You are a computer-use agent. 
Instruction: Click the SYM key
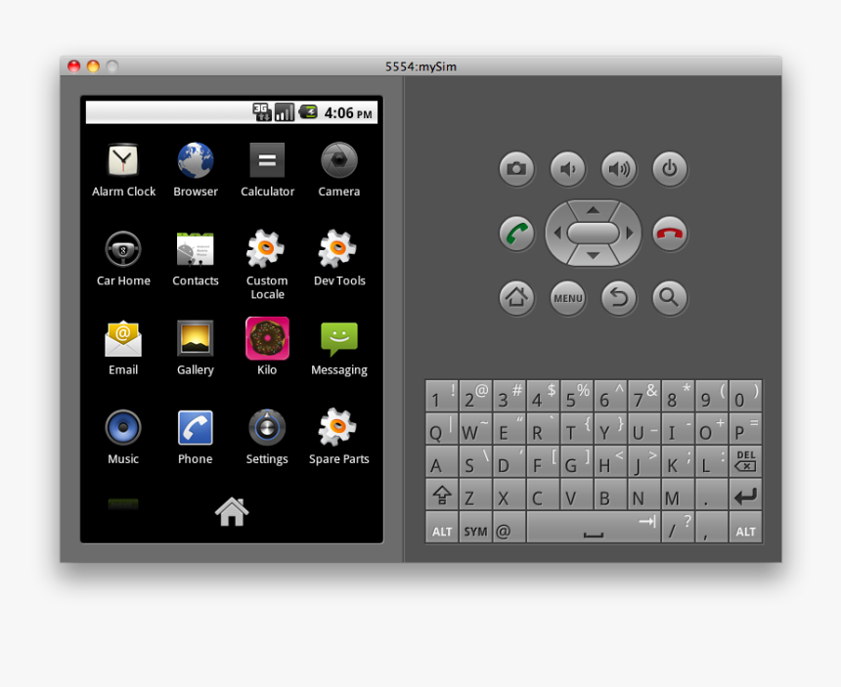(x=475, y=528)
